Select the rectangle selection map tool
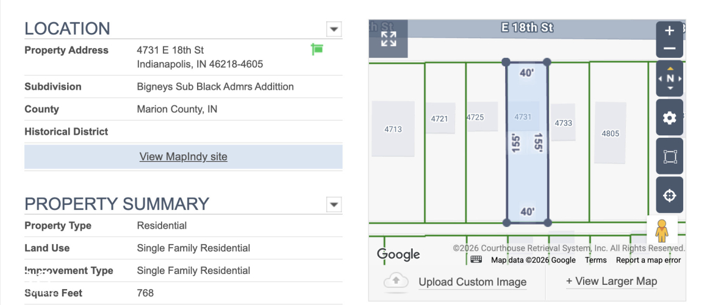The width and height of the screenshot is (710, 305). (669, 157)
